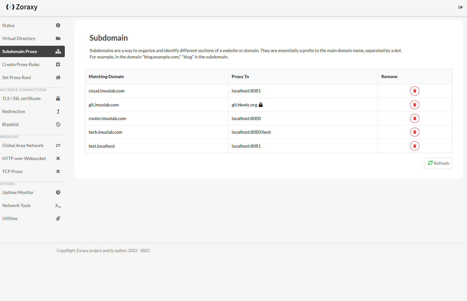Remove the cloud.imuslab.com subdomain rule
The height and width of the screenshot is (301, 467).
tap(415, 91)
